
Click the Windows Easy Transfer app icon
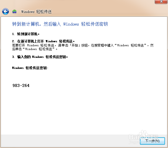click(14, 12)
